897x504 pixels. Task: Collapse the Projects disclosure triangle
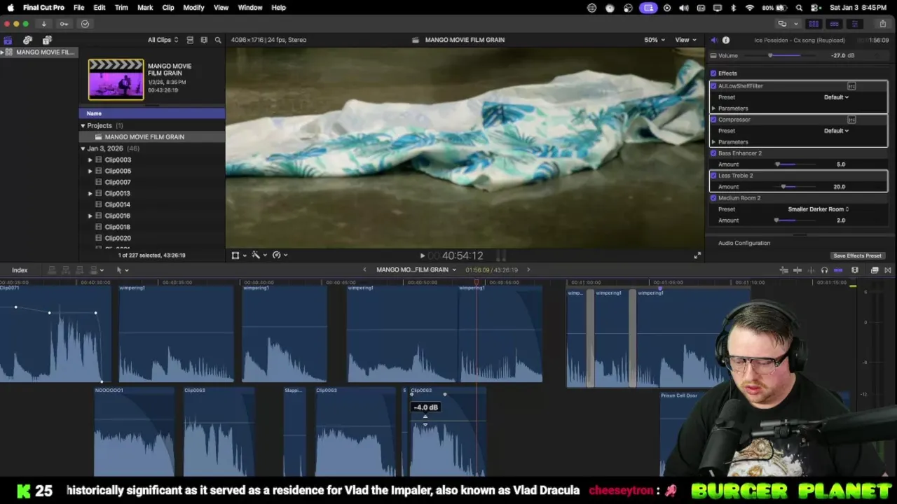point(83,126)
